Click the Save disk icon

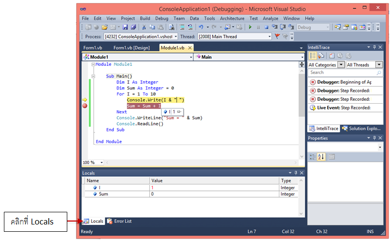click(125, 27)
